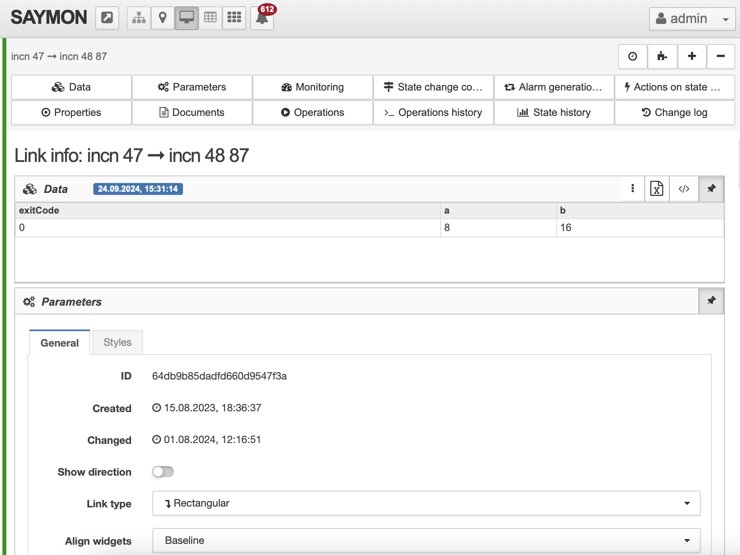Image resolution: width=740 pixels, height=555 pixels.
Task: Click the puzzle piece widget icon
Action: pyautogui.click(x=662, y=56)
